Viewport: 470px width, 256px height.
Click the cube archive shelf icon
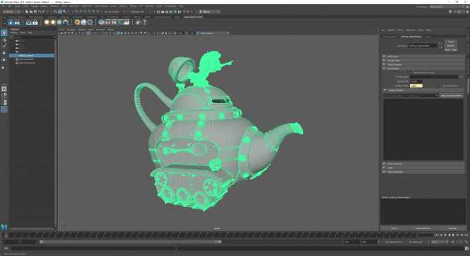click(102, 22)
